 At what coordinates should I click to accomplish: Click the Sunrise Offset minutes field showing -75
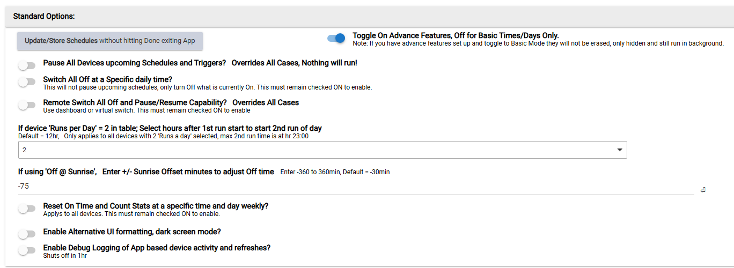354,187
